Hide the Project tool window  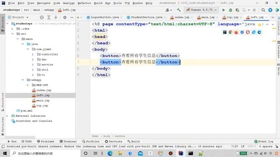[72, 17]
